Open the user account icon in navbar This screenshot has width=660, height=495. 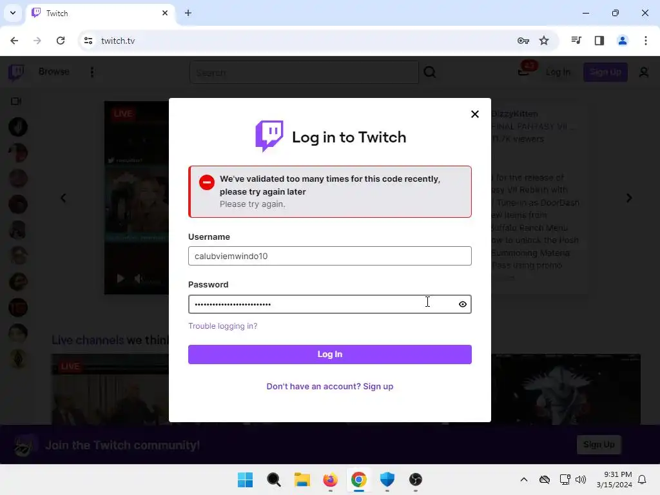[644, 72]
